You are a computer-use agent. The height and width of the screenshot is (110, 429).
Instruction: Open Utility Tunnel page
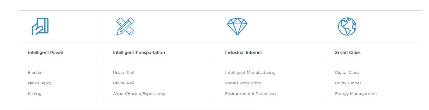[348, 83]
